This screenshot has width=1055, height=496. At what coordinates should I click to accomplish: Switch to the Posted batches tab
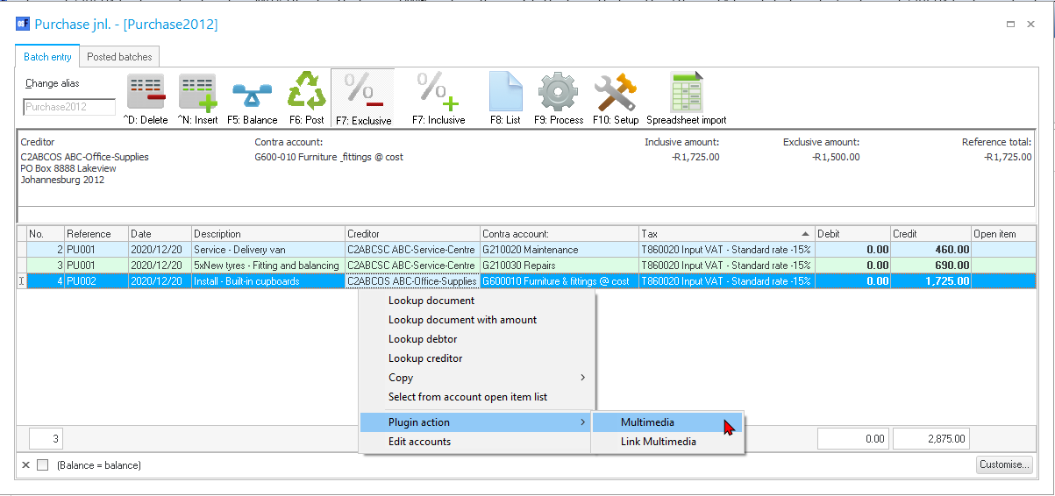pyautogui.click(x=119, y=57)
